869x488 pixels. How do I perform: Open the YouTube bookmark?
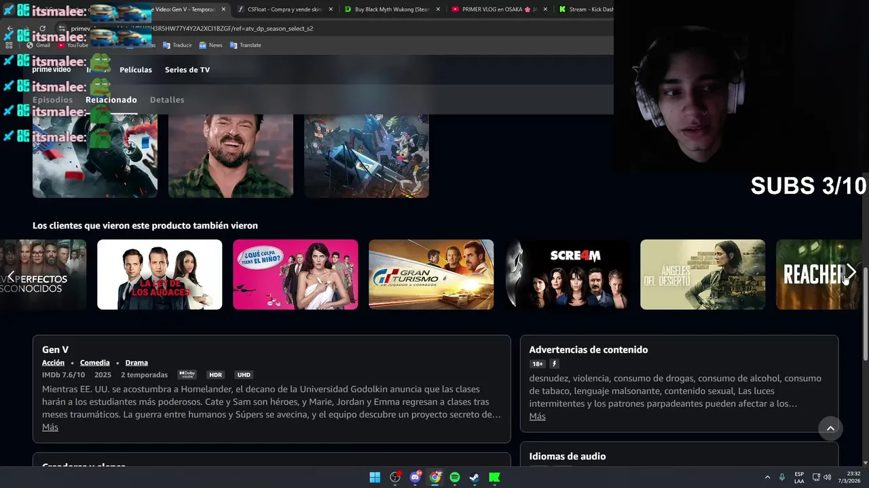(x=73, y=45)
